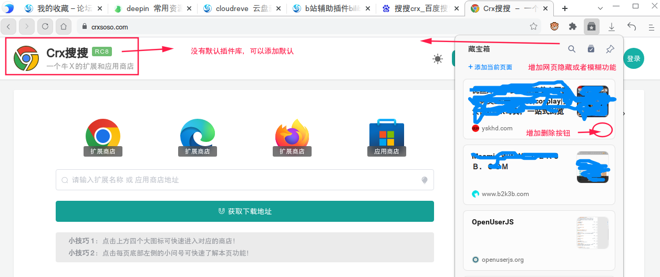Image resolution: width=660 pixels, height=277 pixels.
Task: Close the 搜搜crx_百度搜 tab
Action: pos(457,8)
